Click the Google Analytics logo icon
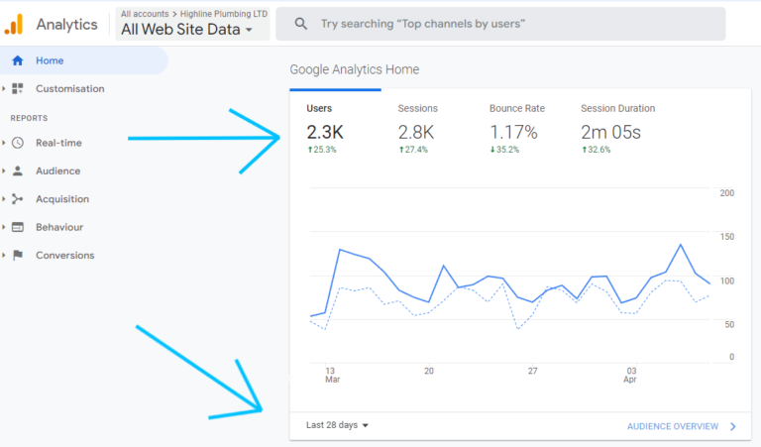 click(x=14, y=24)
